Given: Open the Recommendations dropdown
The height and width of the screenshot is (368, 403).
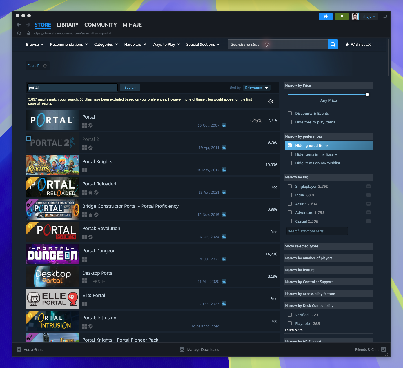Looking at the screenshot, I should pyautogui.click(x=69, y=44).
